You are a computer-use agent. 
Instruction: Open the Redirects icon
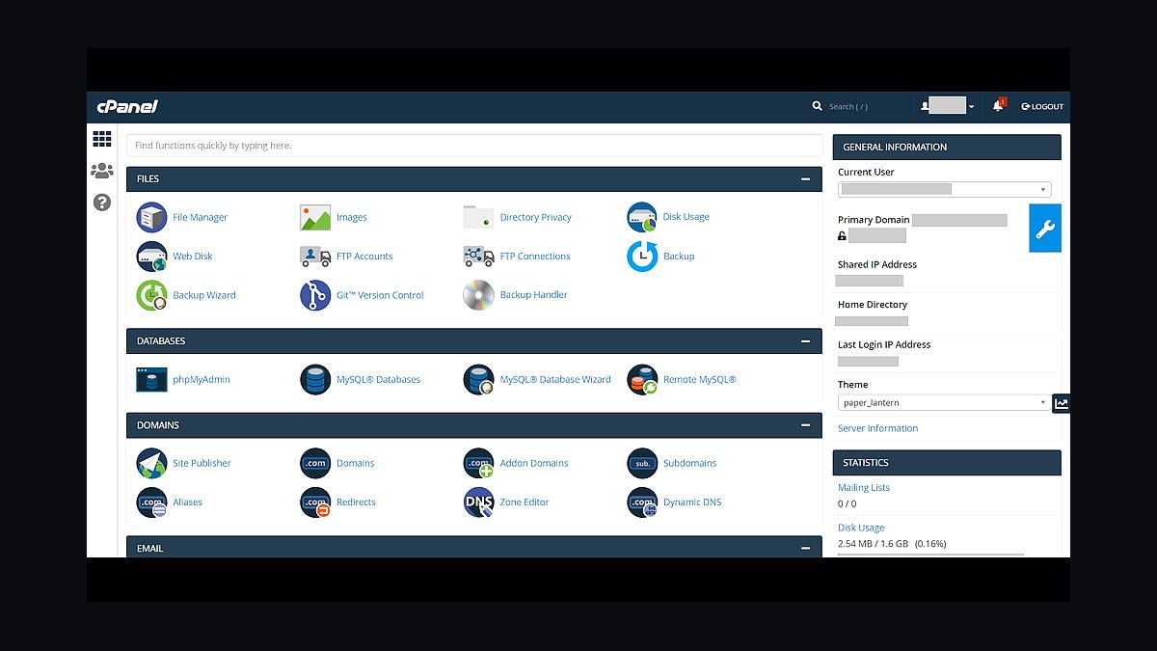point(315,502)
